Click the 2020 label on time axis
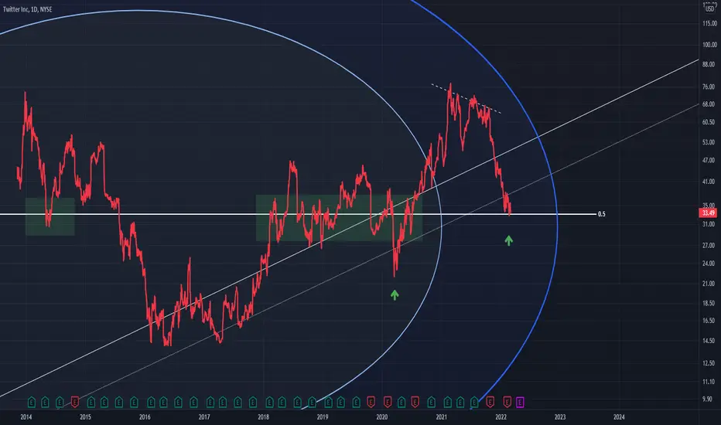 click(381, 417)
